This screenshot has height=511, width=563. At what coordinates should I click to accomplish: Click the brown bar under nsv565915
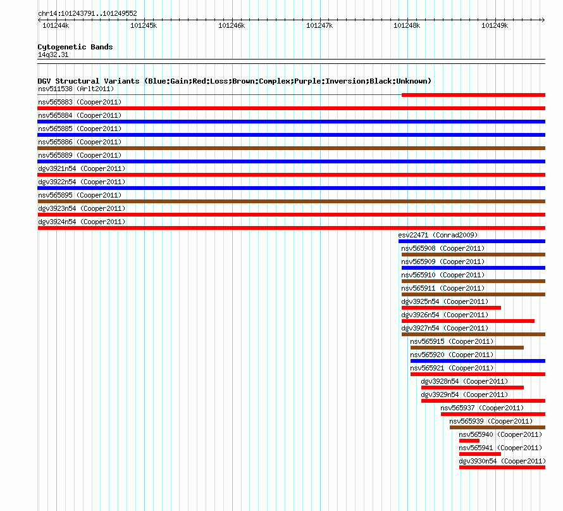point(467,348)
